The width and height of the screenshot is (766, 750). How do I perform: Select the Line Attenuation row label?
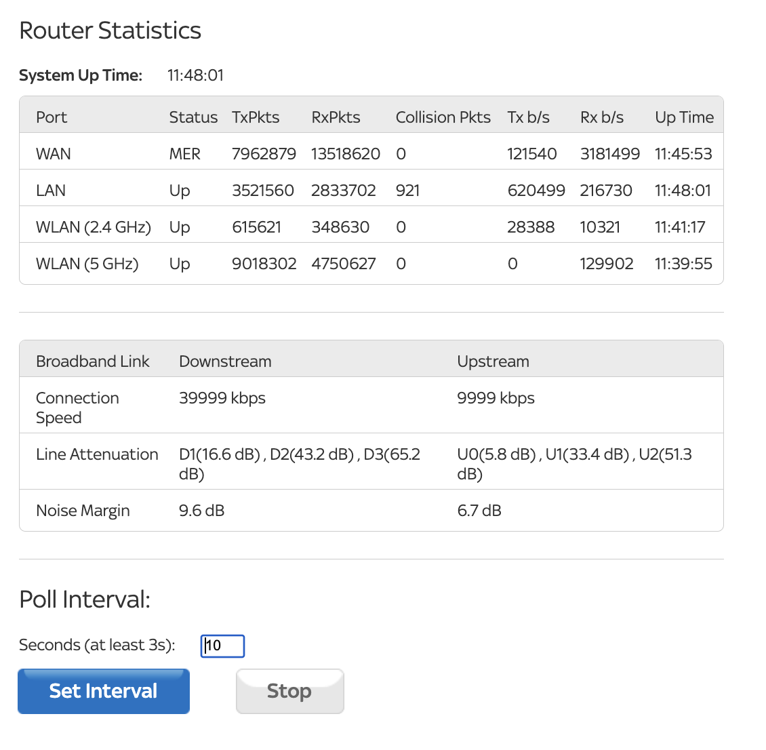click(97, 454)
